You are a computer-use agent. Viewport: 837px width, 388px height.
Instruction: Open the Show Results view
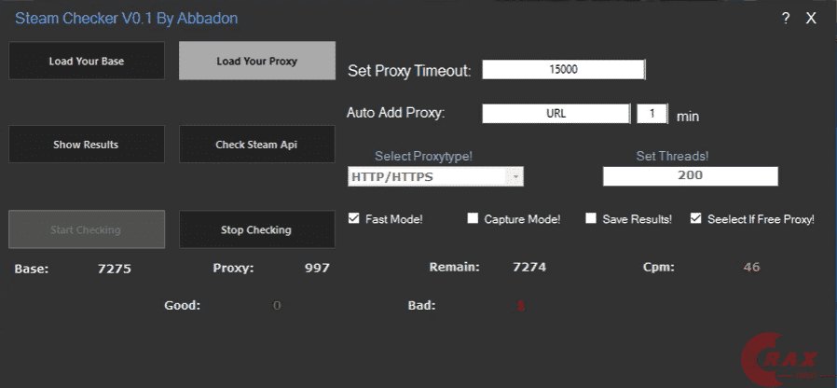[87, 145]
